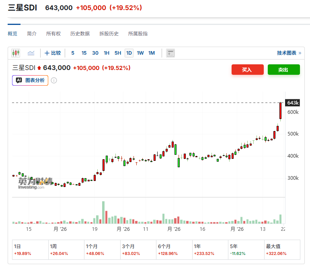Switch to the area chart icon
This screenshot has height=267, width=310.
point(31,53)
